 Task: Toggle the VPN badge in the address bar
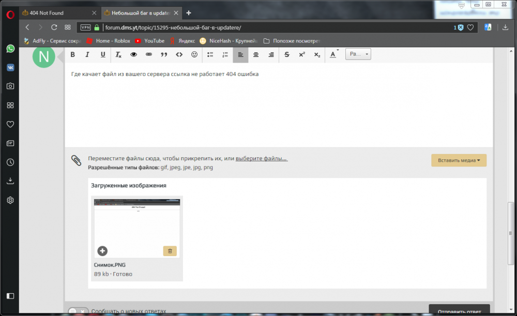(85, 27)
